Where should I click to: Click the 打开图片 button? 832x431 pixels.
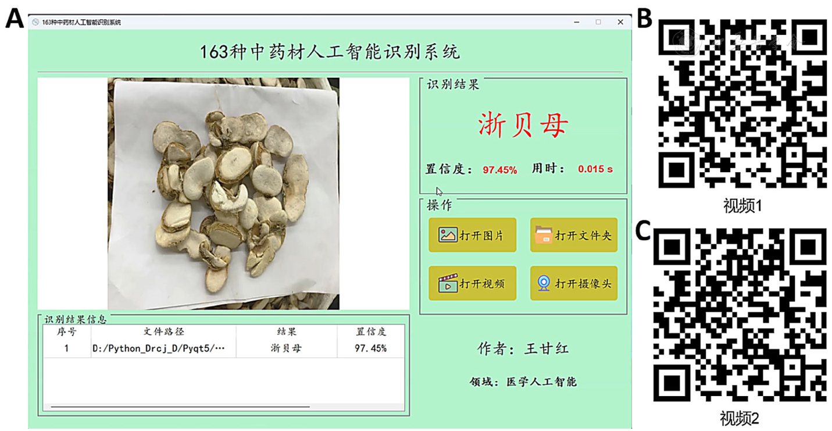point(472,235)
